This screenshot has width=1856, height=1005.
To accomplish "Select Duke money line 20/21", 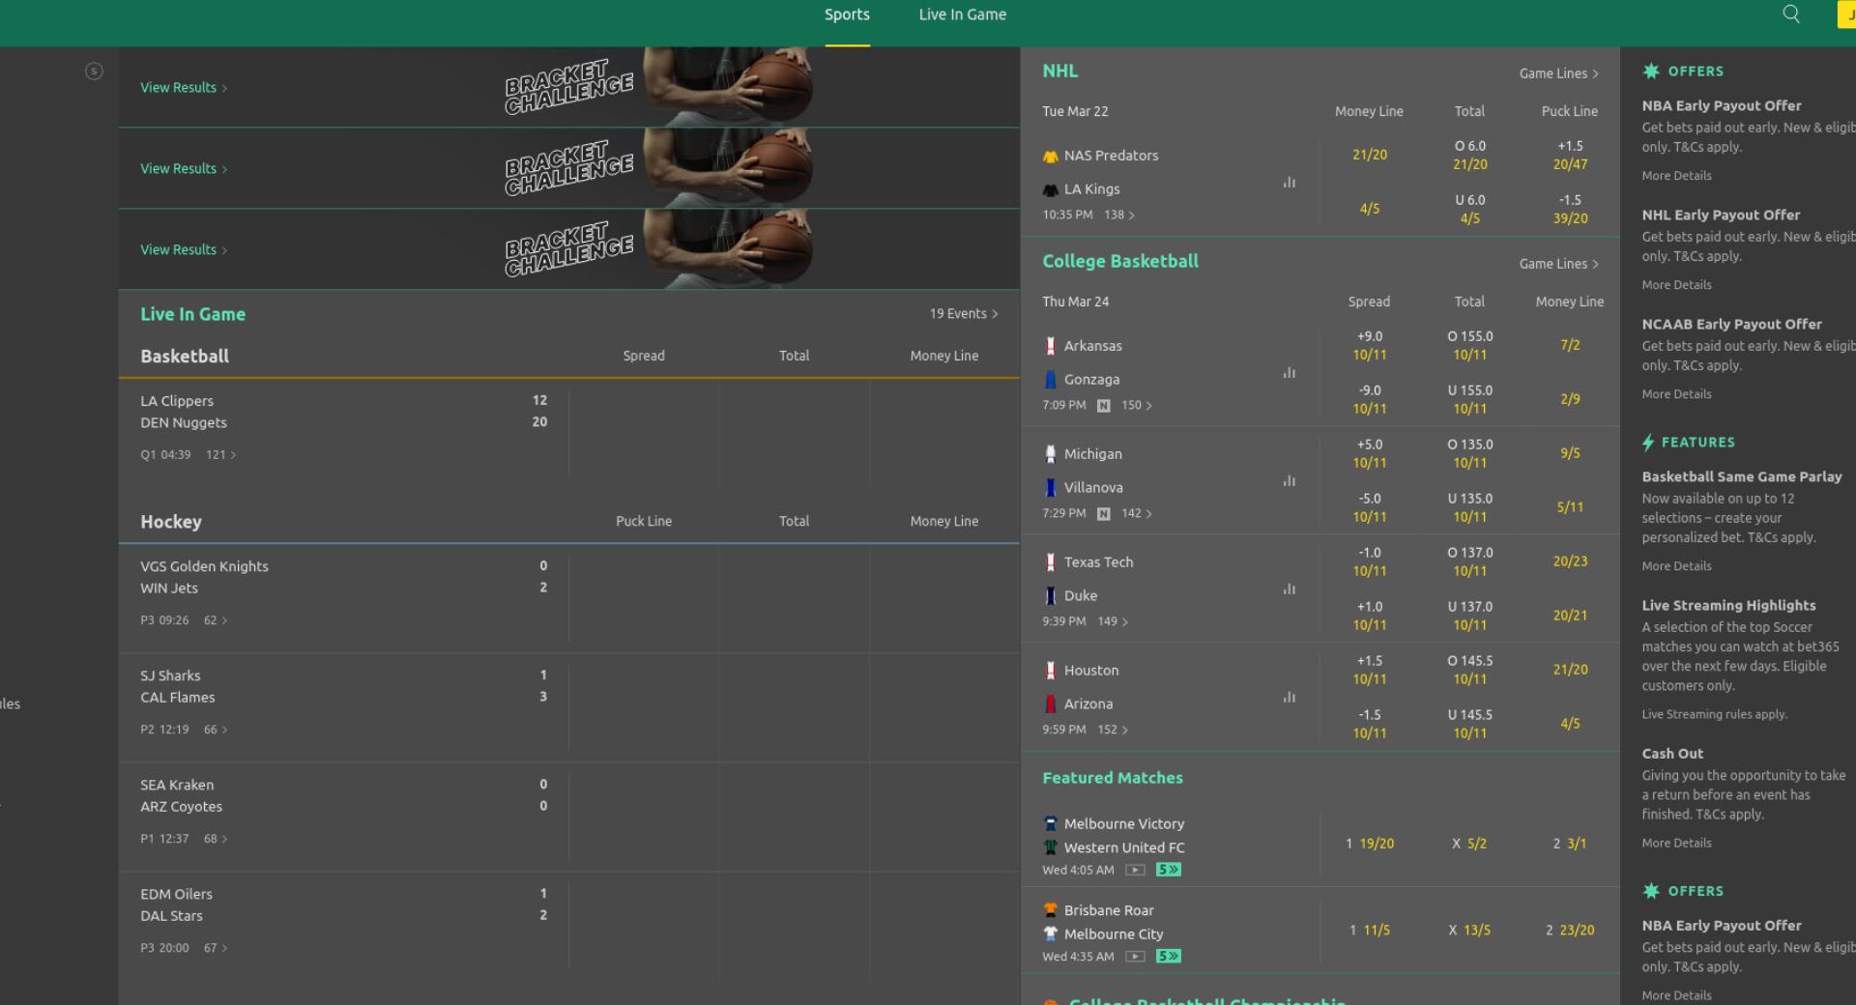I will click(1570, 616).
